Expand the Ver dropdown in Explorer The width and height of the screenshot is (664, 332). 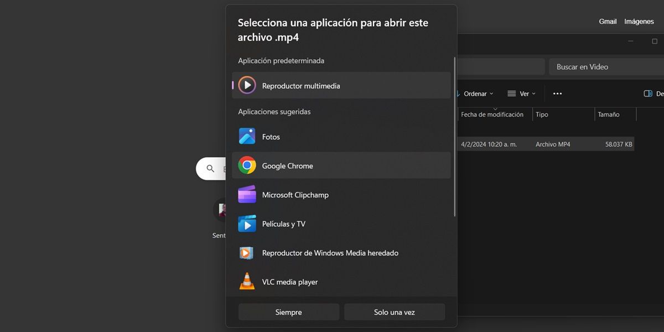(521, 94)
